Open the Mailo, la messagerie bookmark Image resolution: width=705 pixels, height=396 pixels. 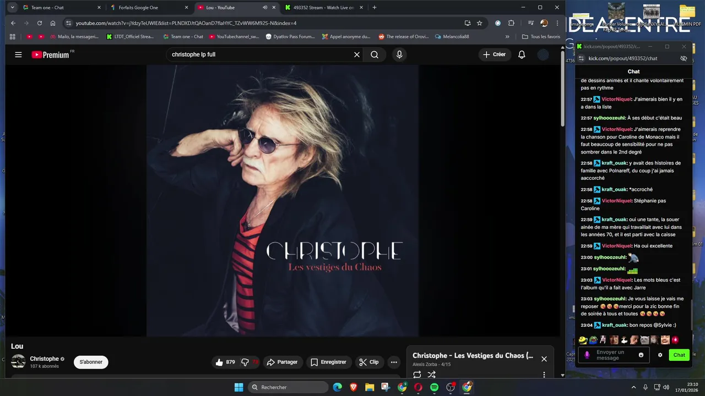coord(74,37)
